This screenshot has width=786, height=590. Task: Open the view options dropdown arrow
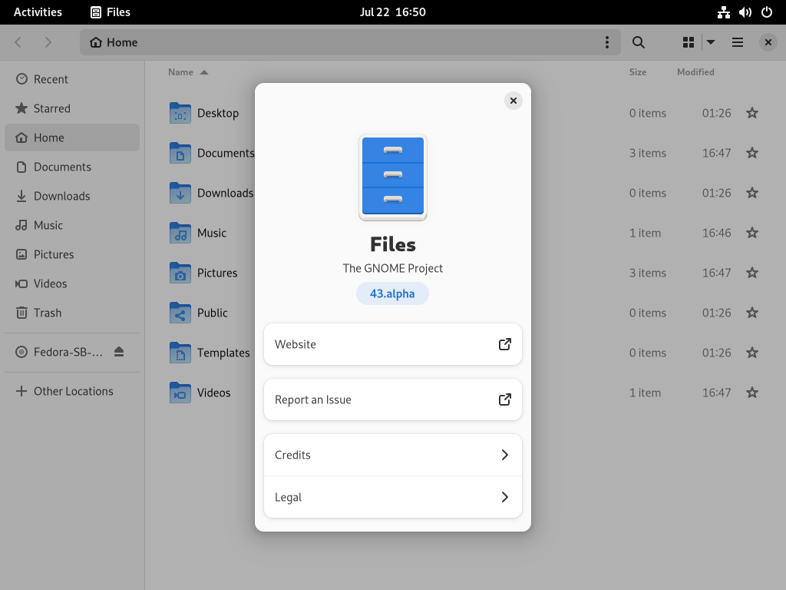click(711, 42)
